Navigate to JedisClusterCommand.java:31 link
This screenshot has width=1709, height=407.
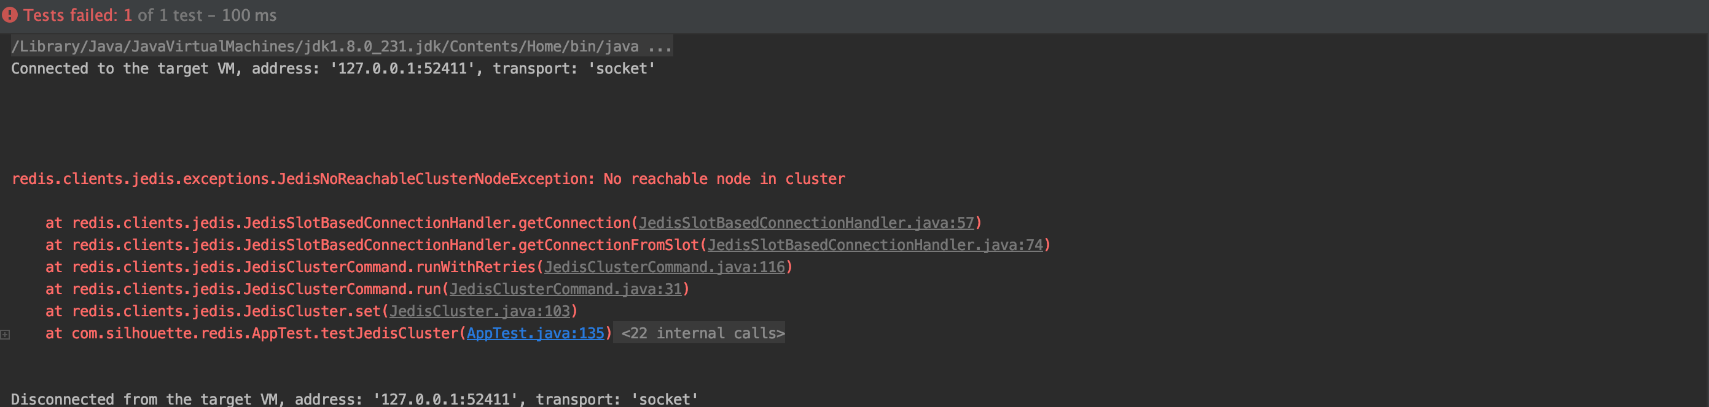tap(565, 289)
